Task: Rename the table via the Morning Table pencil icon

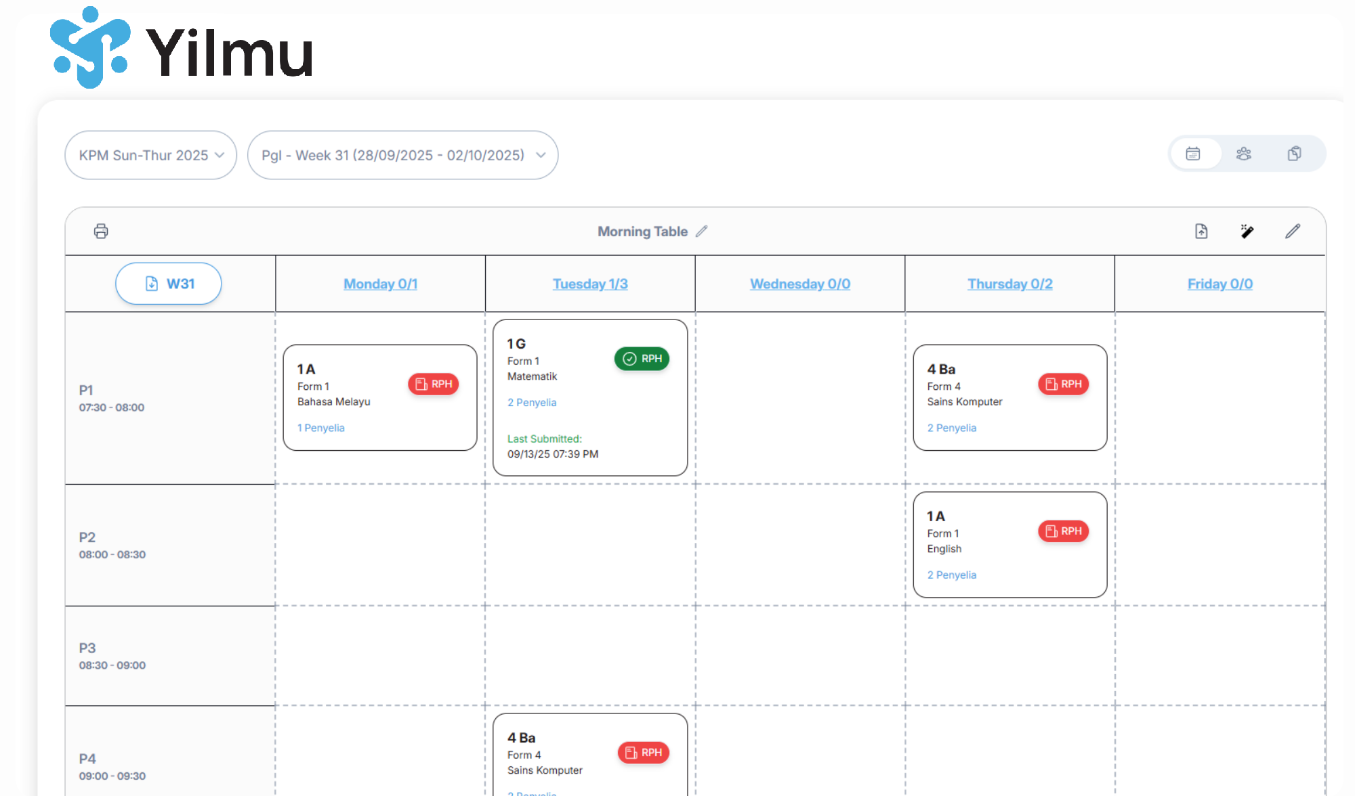Action: pos(702,231)
